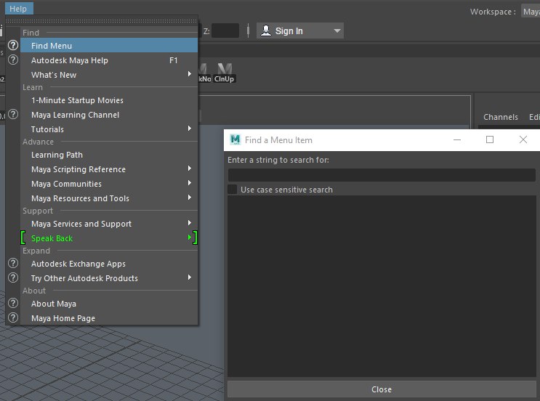Select Find Menu from the Help menu

point(109,46)
